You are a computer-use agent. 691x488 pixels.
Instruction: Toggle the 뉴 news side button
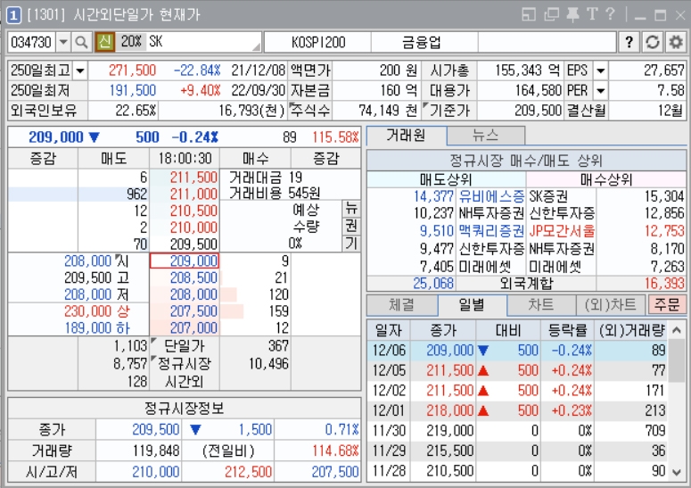[x=351, y=209]
